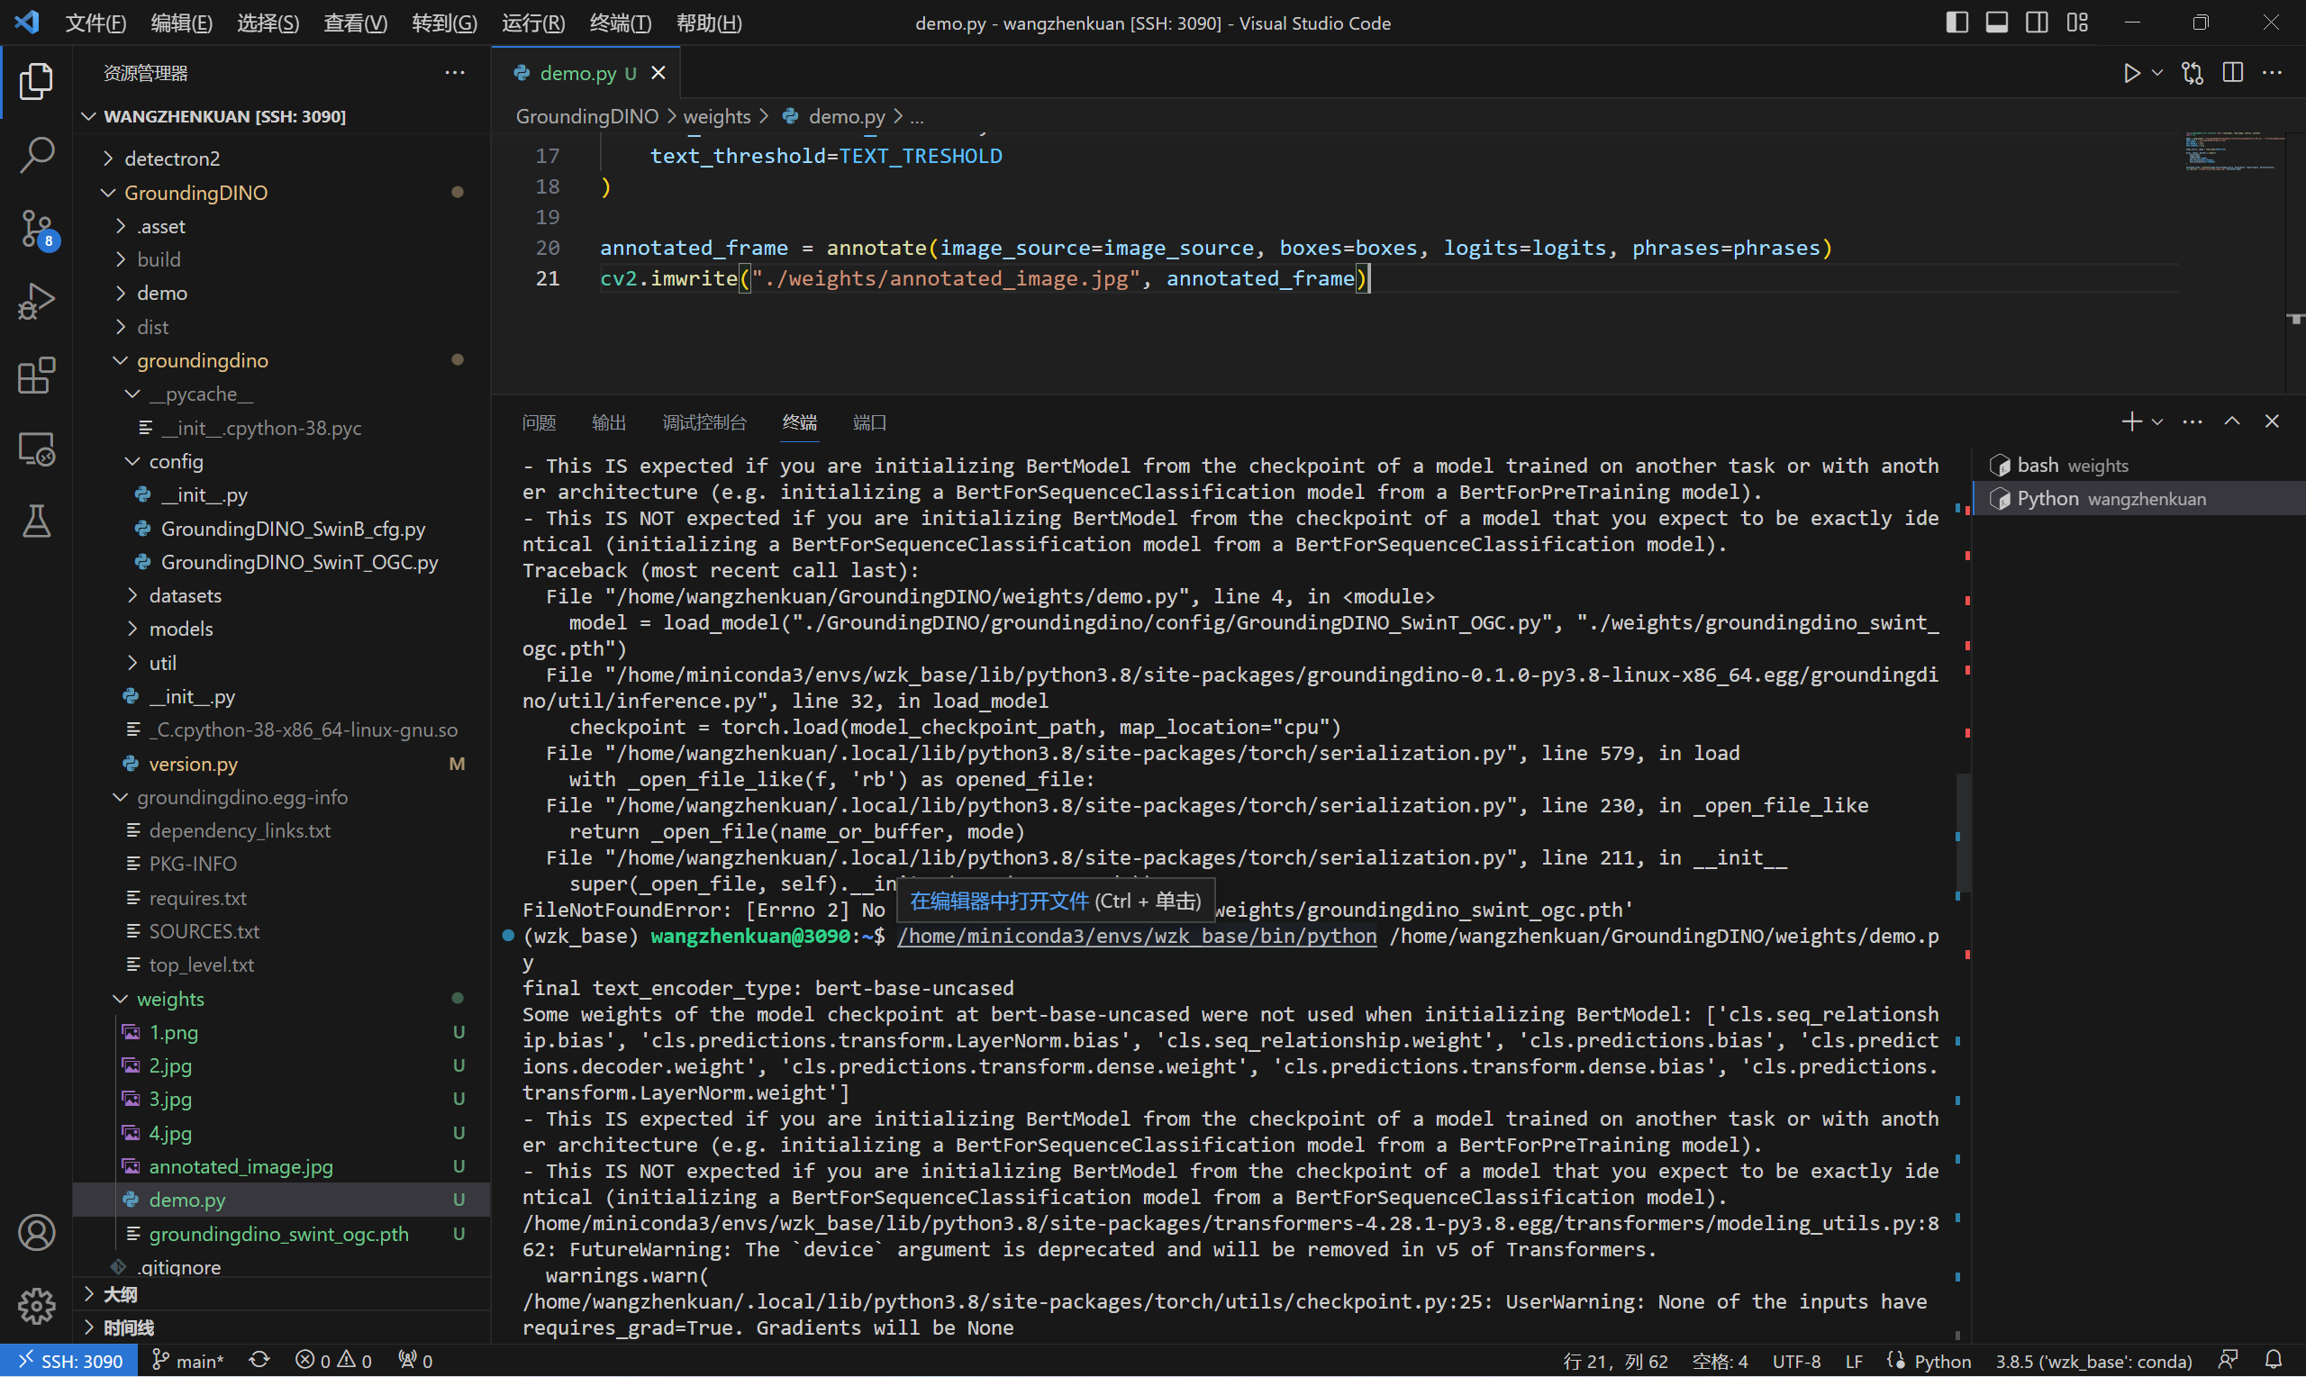Open the 终端(T) menu
The image size is (2306, 1377).
620,23
